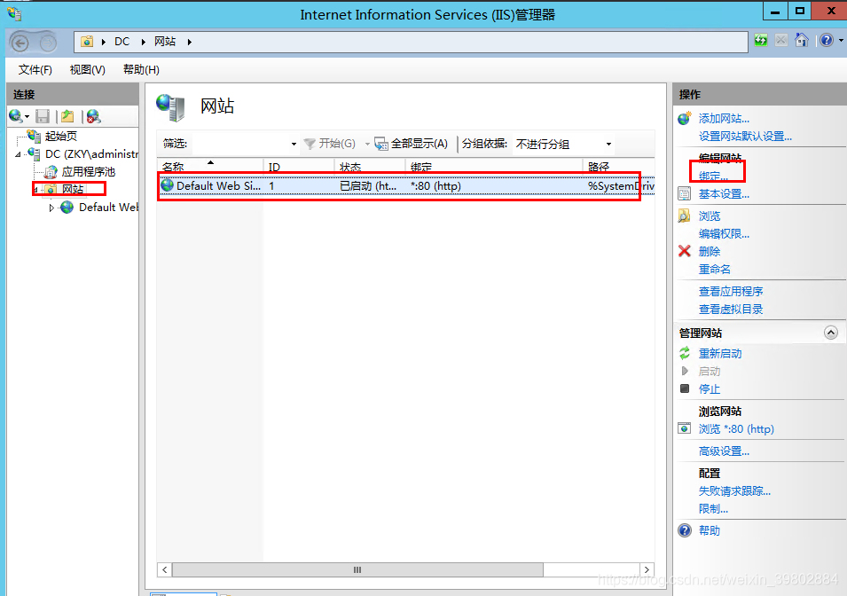Screen dimensions: 847x596
Task: Expand the Default Web tree node
Action: coord(51,208)
